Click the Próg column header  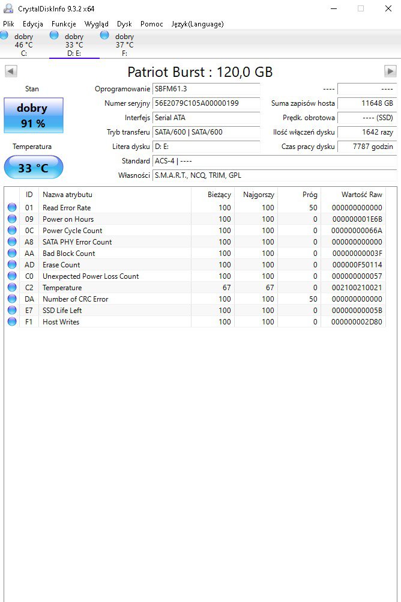(300, 194)
